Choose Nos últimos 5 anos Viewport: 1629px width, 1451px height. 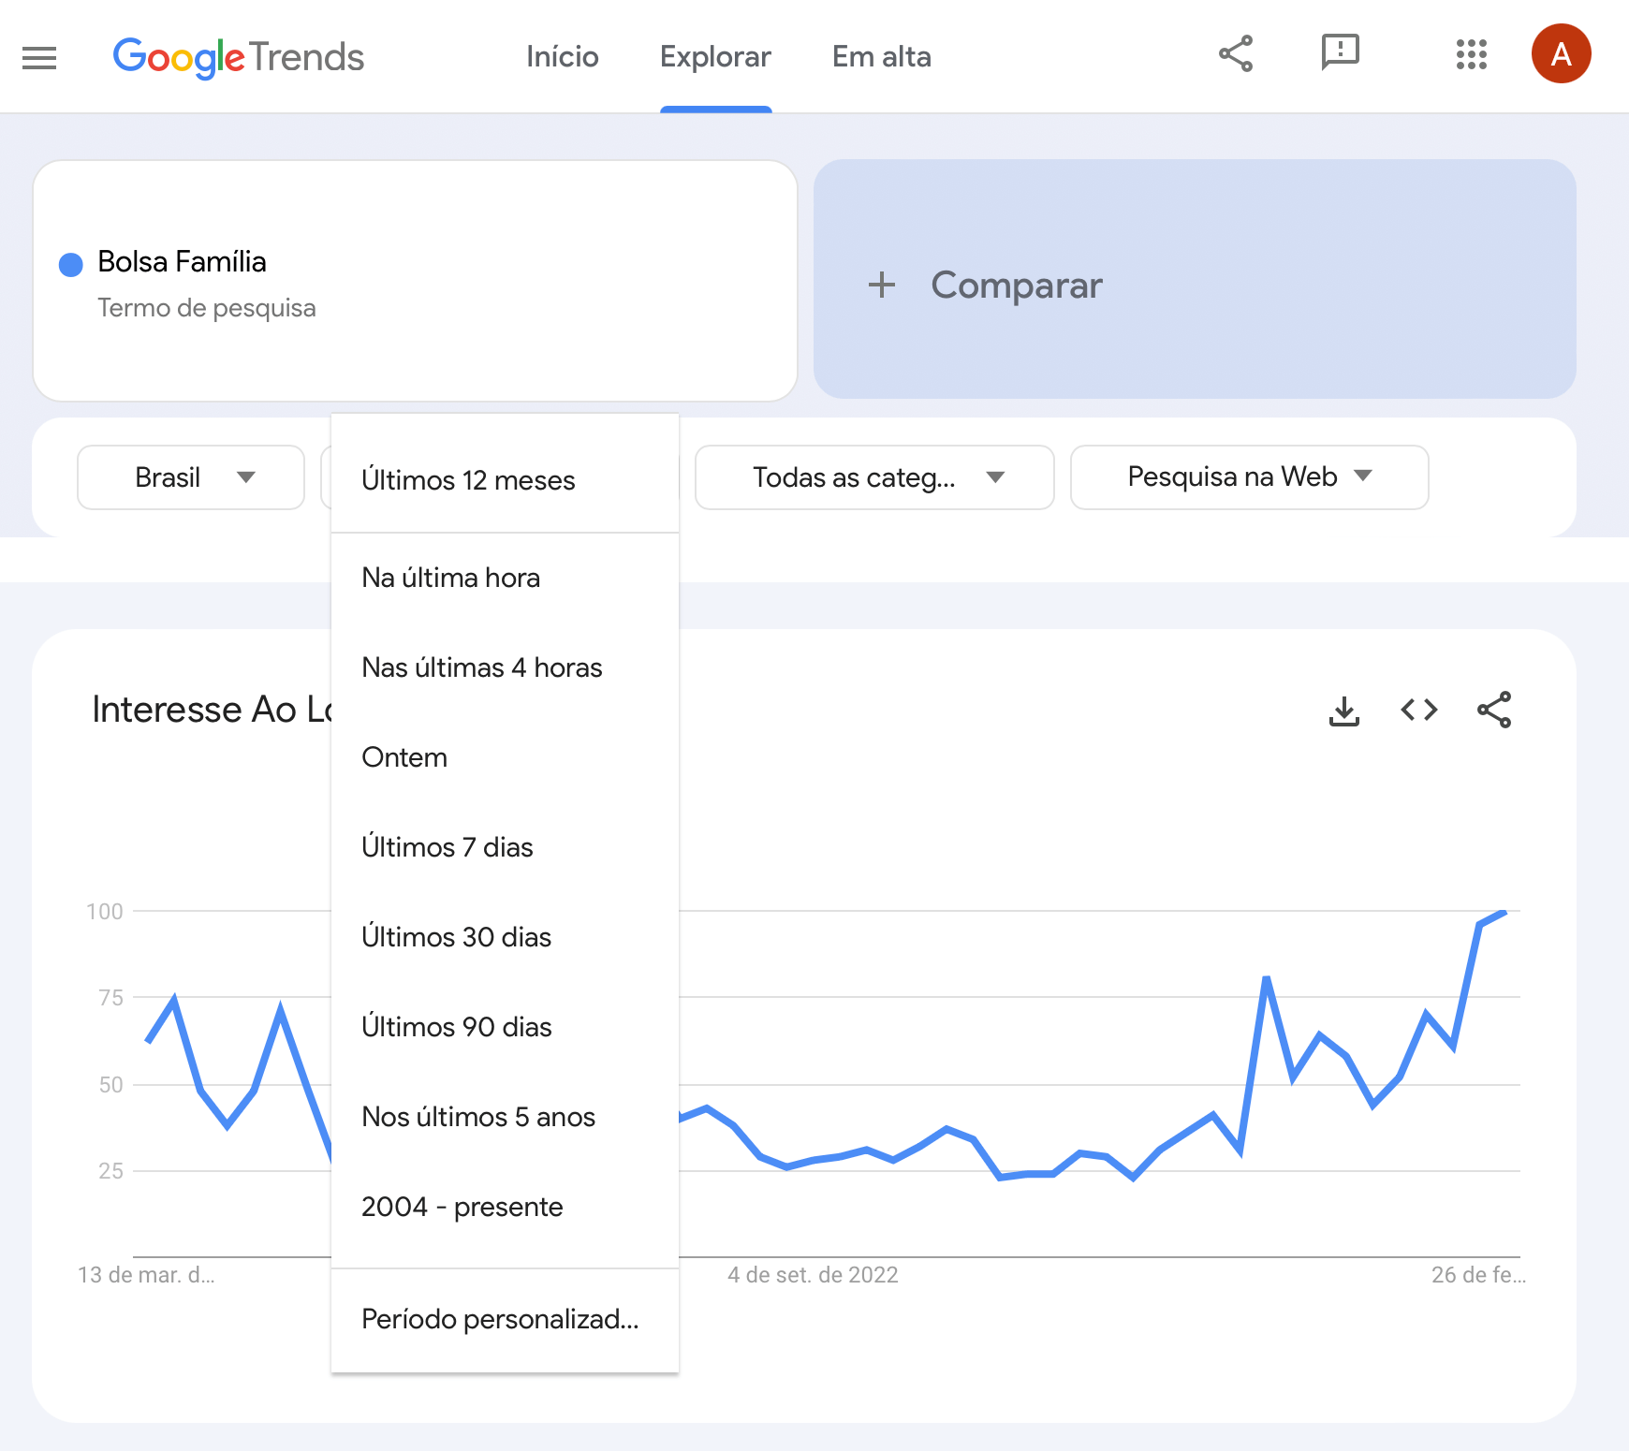point(505,1117)
